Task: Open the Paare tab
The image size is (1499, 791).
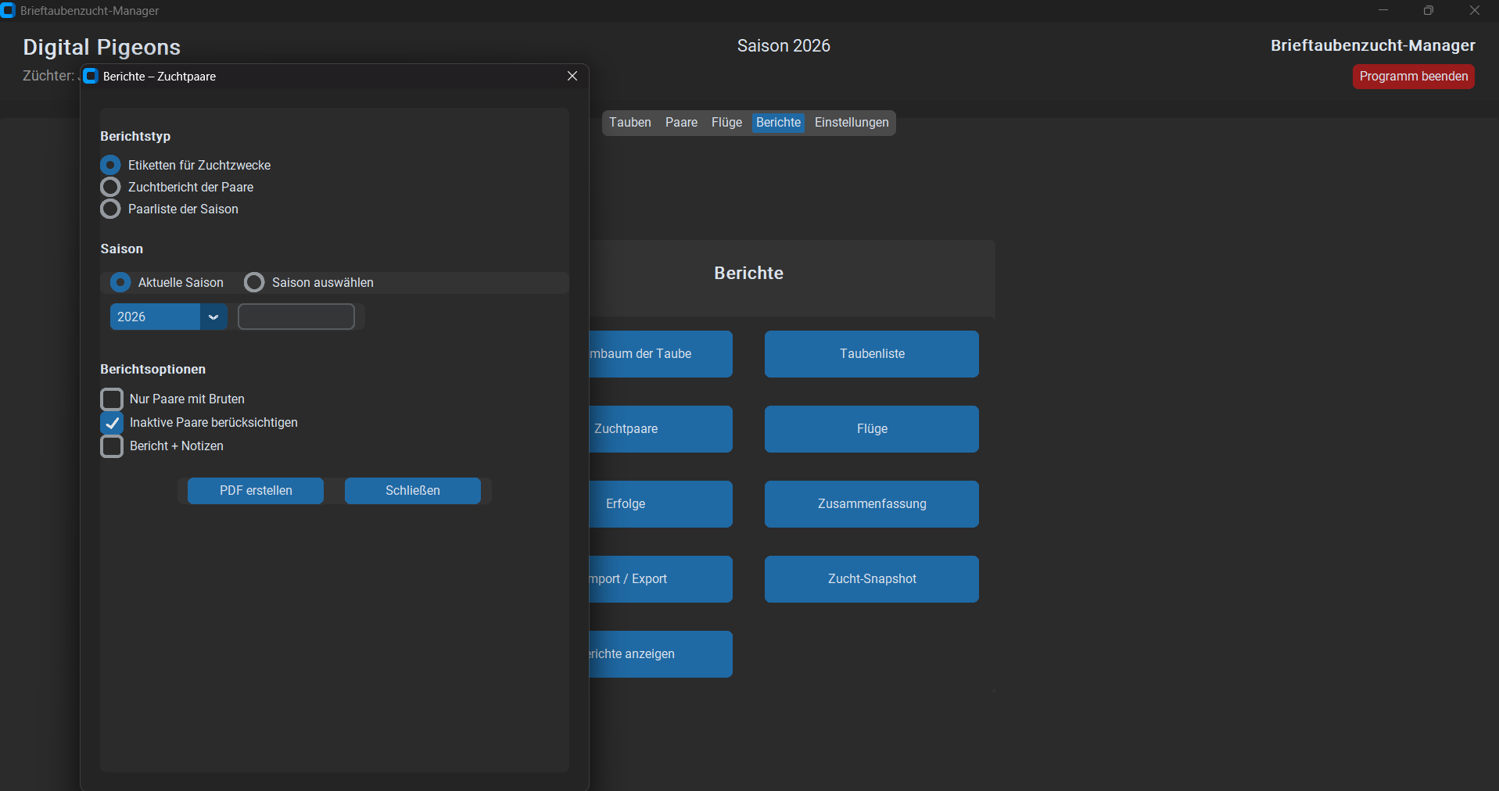Action: pos(681,123)
